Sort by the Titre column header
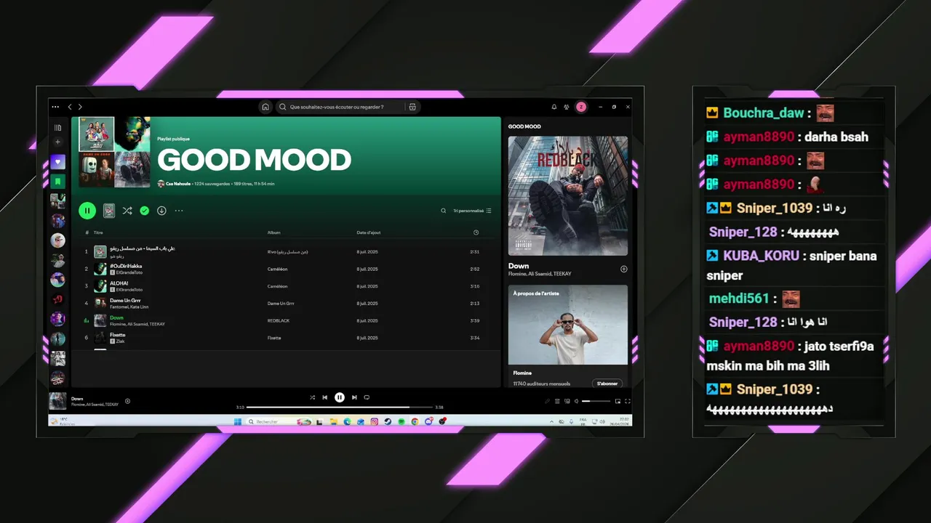Viewport: 931px width, 523px height. pyautogui.click(x=98, y=232)
